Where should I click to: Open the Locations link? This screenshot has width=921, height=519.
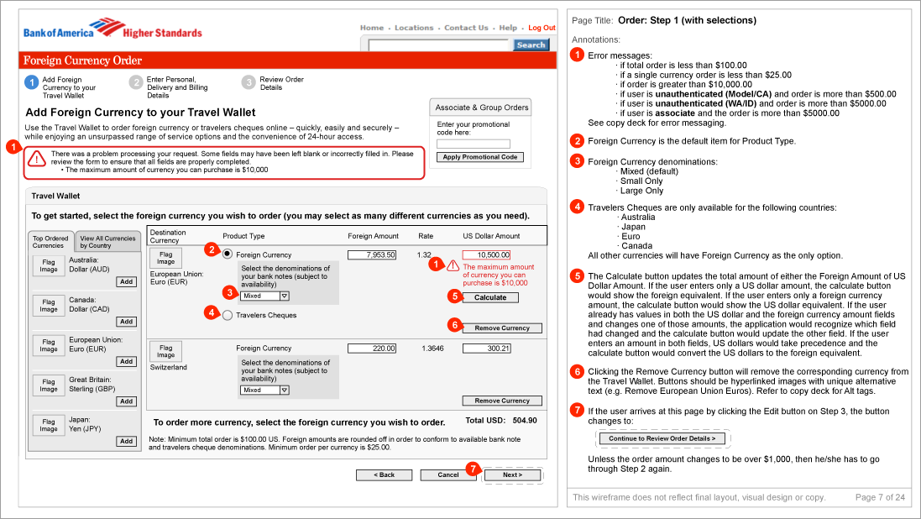[414, 28]
